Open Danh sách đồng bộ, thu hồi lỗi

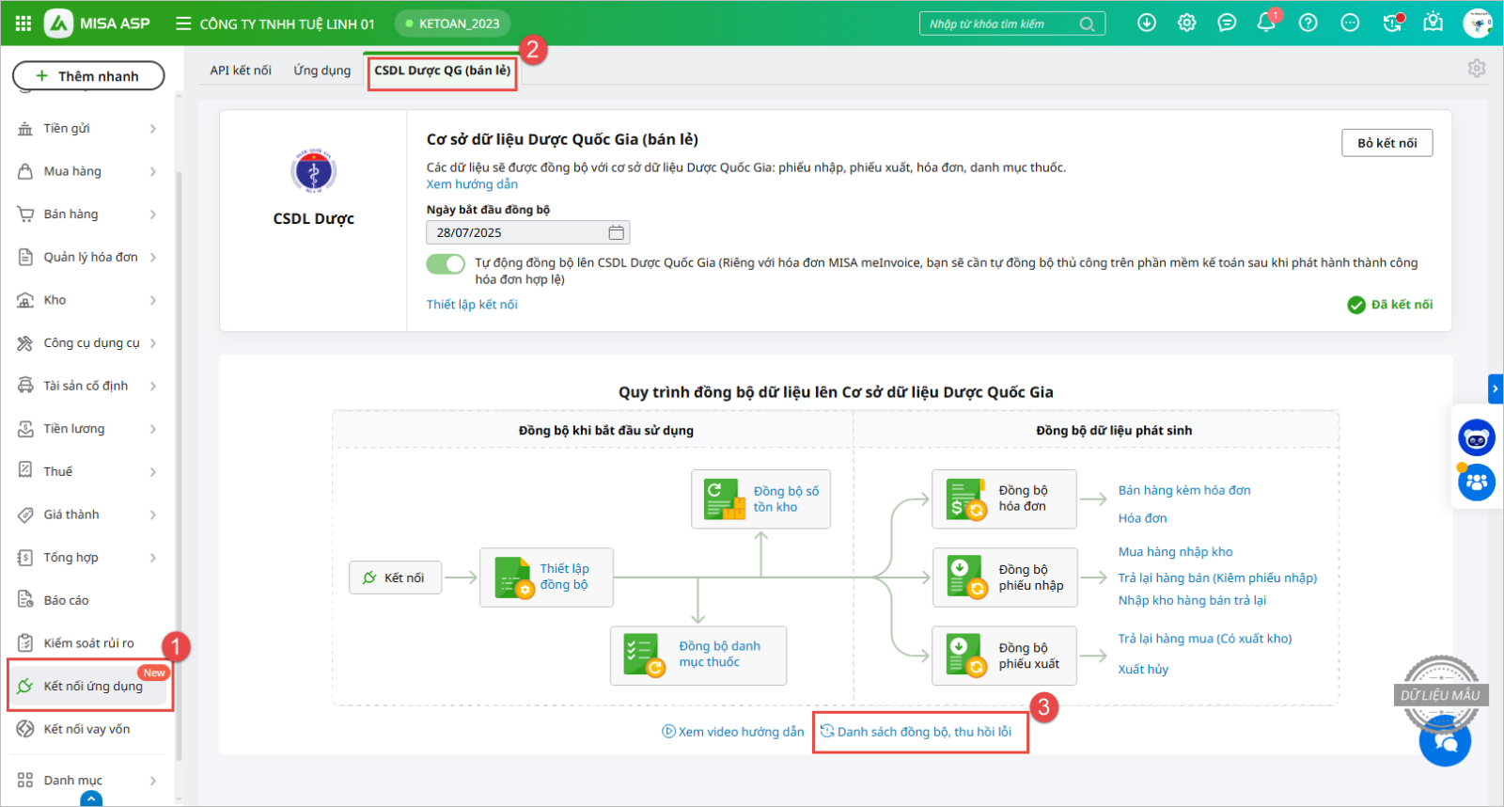[916, 732]
